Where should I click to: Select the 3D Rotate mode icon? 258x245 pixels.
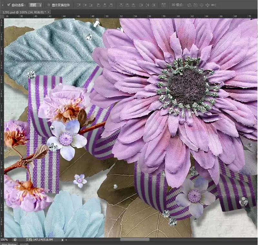coord(189,5)
